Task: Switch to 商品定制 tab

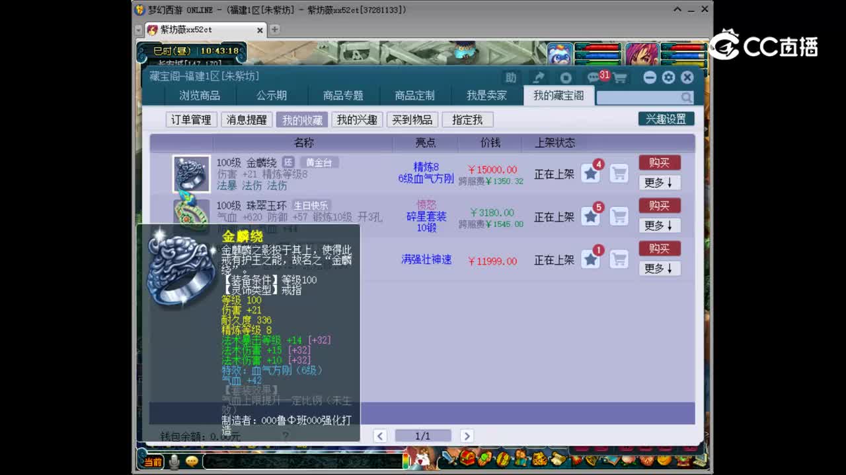Action: pyautogui.click(x=414, y=96)
